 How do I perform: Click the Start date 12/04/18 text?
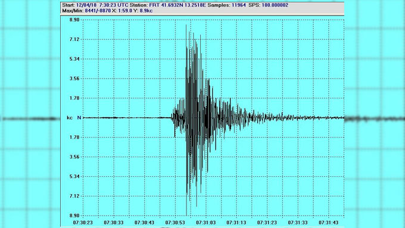[86, 5]
